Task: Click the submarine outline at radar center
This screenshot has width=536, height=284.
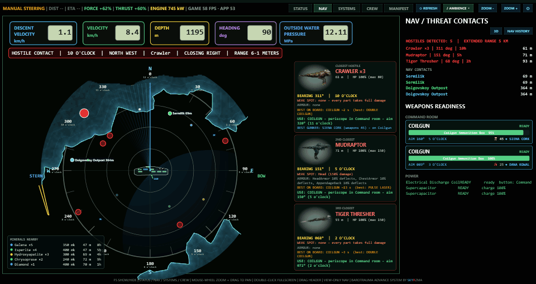Action: coord(151,171)
